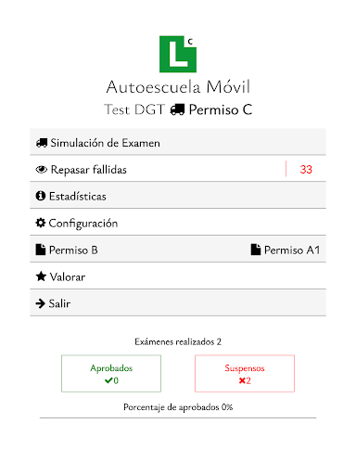Select Valorar to rate the app
The width and height of the screenshot is (356, 475).
178,276
